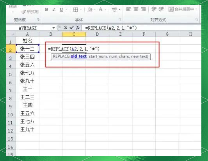Open Alignment 对齐方式 dialog launcher
The width and height of the screenshot is (208, 161).
[197, 19]
